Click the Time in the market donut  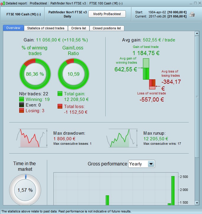click(25, 190)
